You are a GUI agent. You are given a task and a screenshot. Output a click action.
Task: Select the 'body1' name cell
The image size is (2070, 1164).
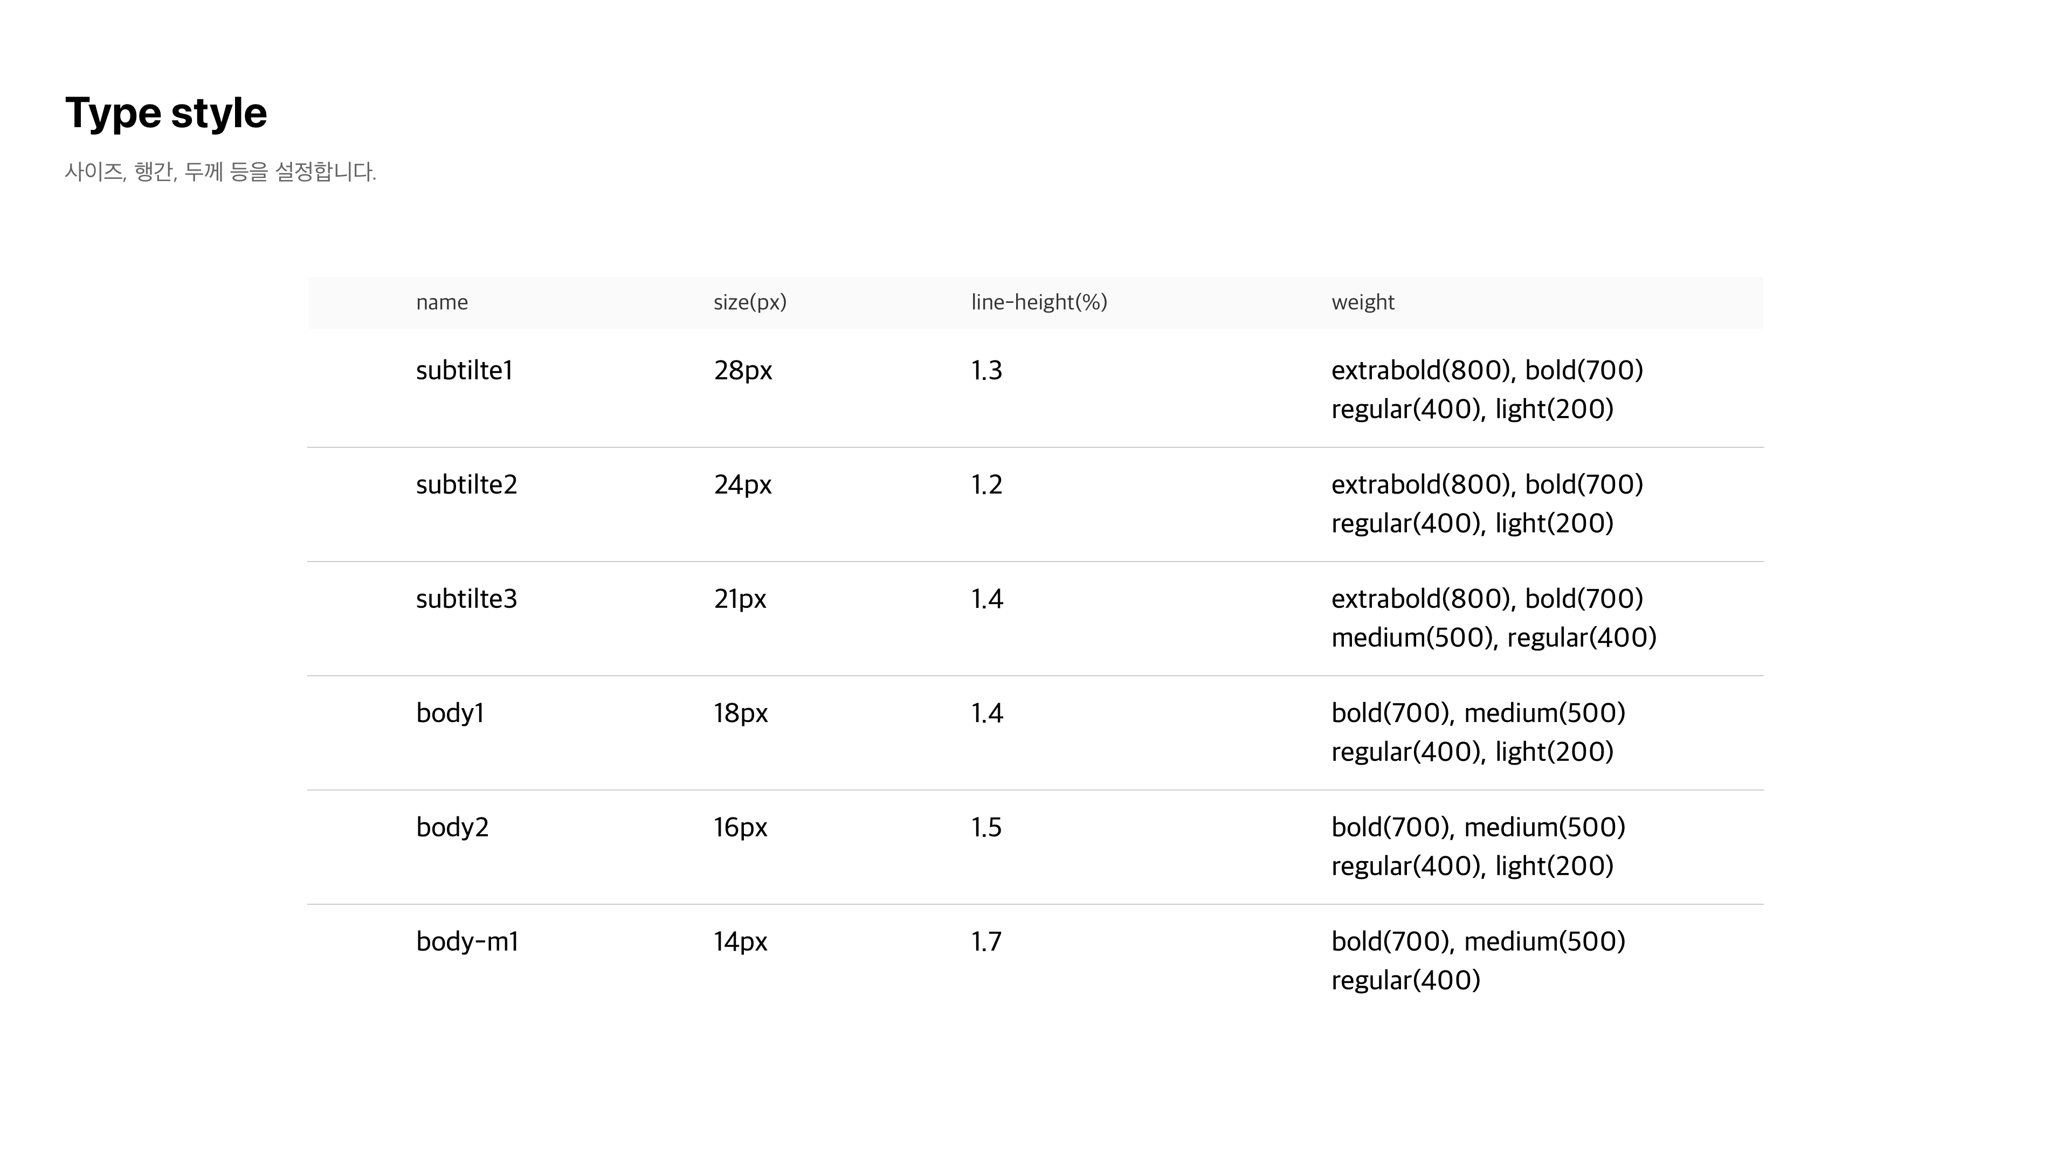pyautogui.click(x=450, y=713)
